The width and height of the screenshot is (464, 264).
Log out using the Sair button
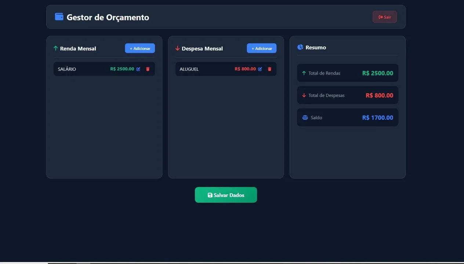385,17
